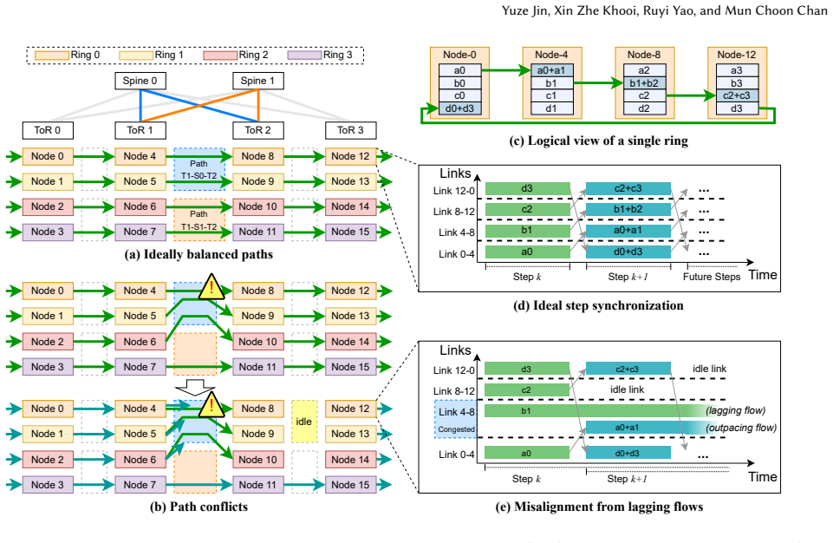Click the hollow down arrow between conflict diagrams

click(195, 387)
